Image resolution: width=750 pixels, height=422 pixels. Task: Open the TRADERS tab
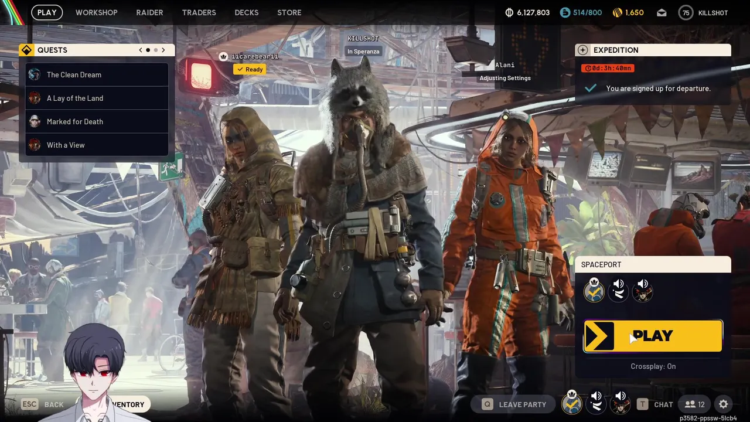(x=199, y=12)
